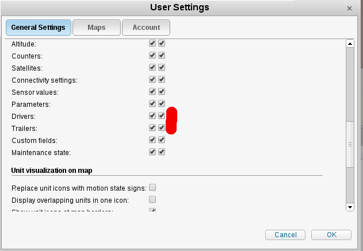Toggle the first Sensor values checkbox
Viewport: 363px width, 251px height.
tap(152, 92)
